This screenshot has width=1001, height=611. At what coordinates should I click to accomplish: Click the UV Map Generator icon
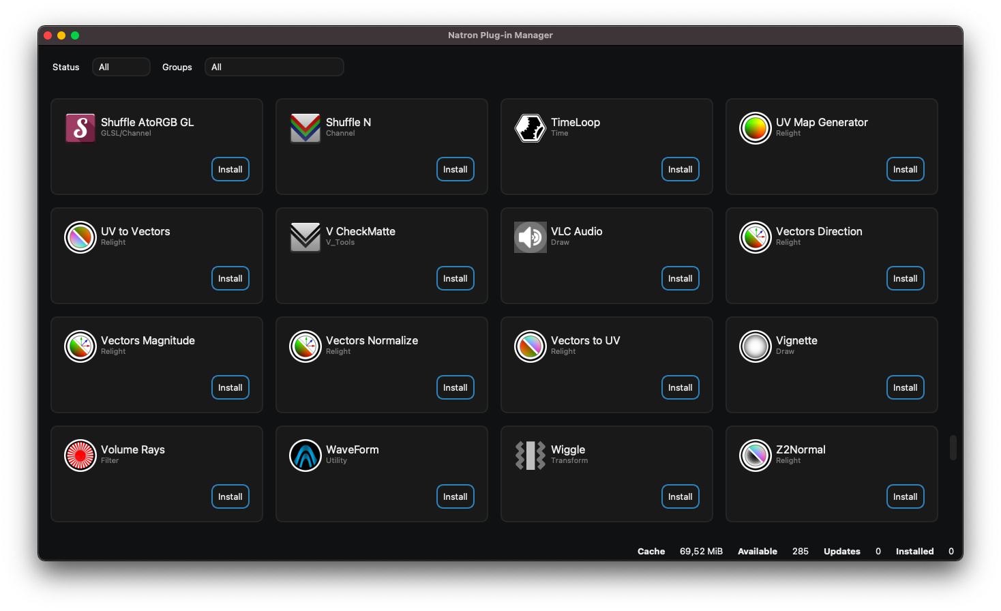tap(756, 128)
